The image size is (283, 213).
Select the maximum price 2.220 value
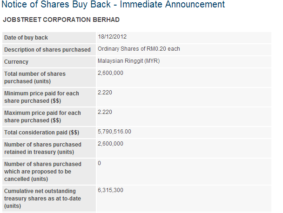click(x=105, y=112)
